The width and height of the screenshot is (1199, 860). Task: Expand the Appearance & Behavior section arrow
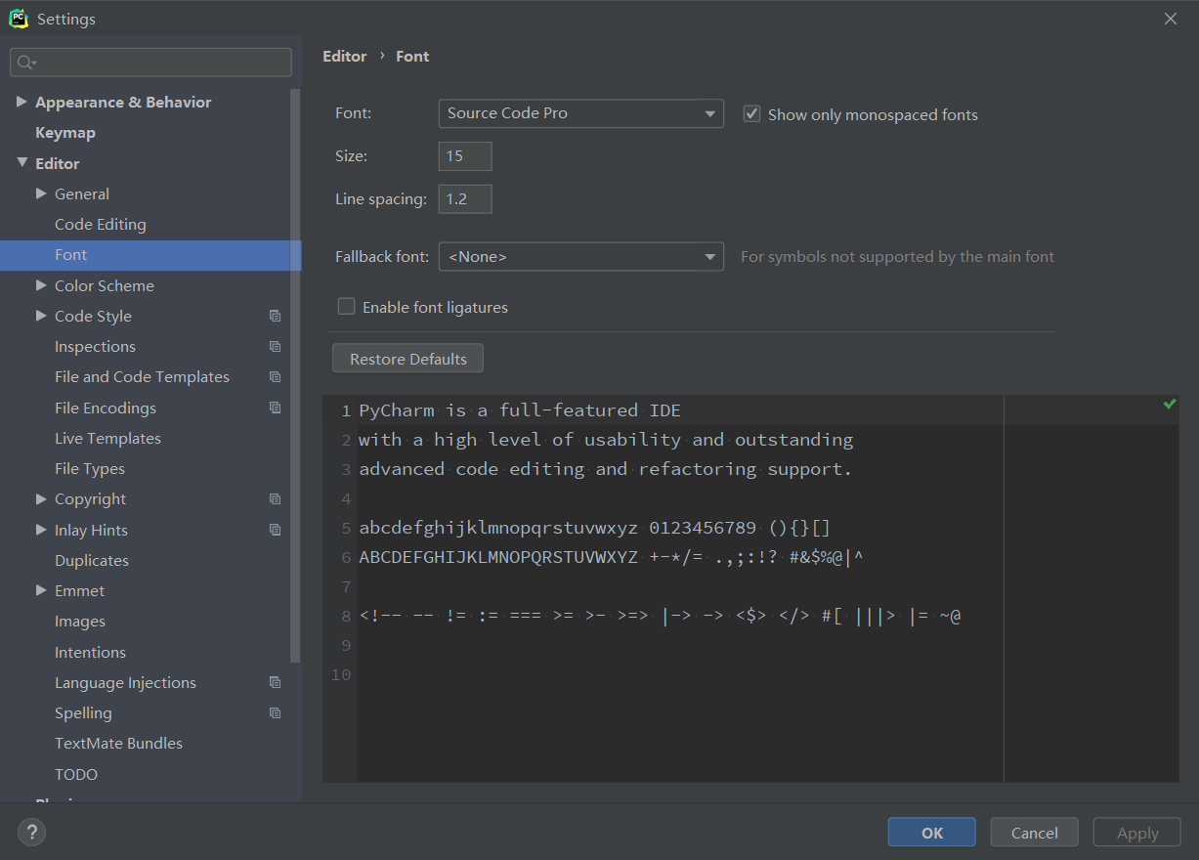[x=21, y=102]
